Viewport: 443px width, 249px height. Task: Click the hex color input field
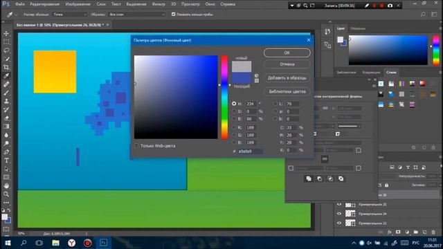[251, 151]
